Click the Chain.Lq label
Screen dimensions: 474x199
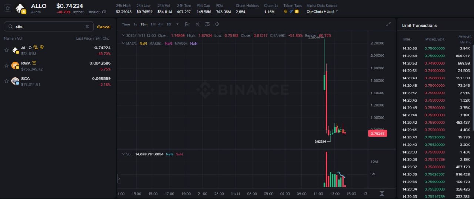271,6
